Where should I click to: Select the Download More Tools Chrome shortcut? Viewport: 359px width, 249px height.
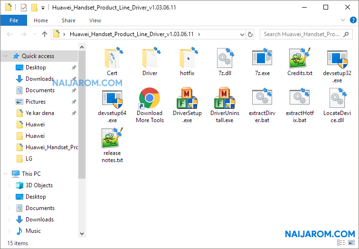coord(150,105)
